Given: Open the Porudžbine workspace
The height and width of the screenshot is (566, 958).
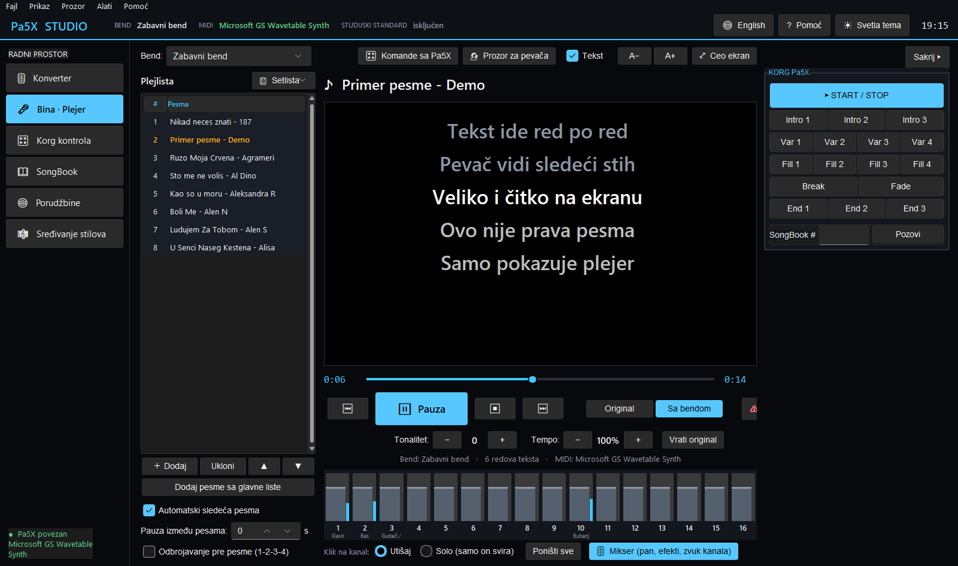Looking at the screenshot, I should [x=65, y=203].
